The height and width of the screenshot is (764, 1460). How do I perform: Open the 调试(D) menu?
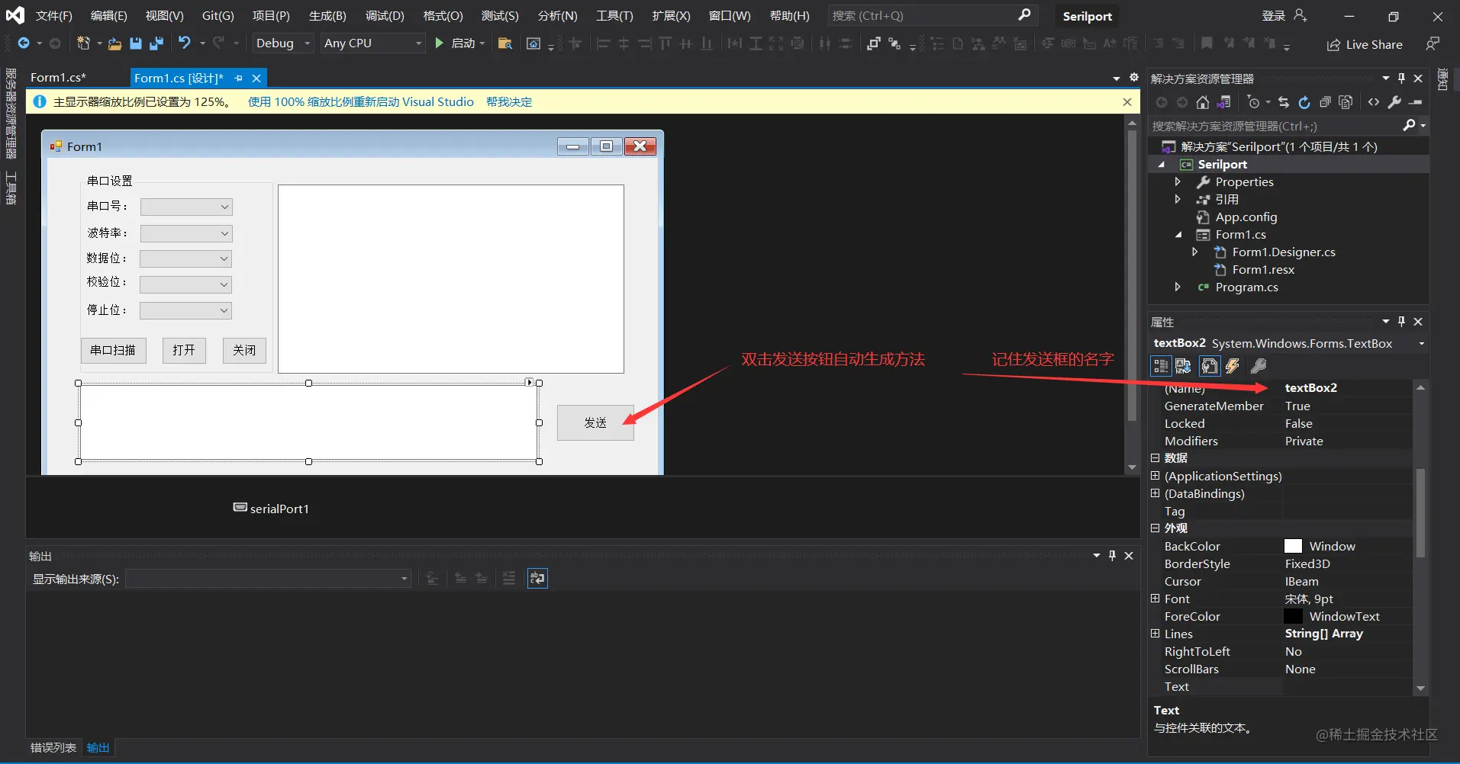385,15
